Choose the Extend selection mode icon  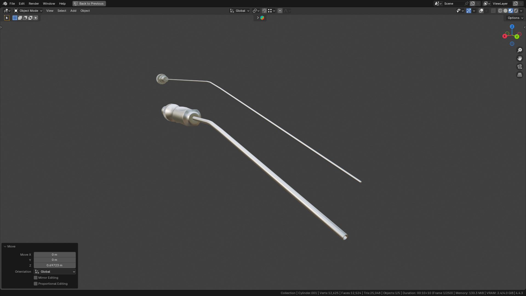pyautogui.click(x=20, y=18)
